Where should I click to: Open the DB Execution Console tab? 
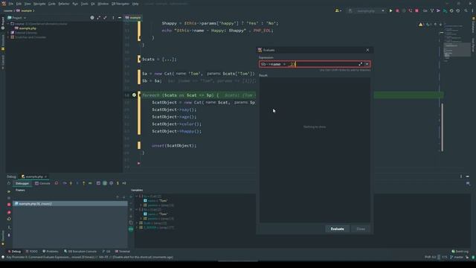[x=80, y=252]
